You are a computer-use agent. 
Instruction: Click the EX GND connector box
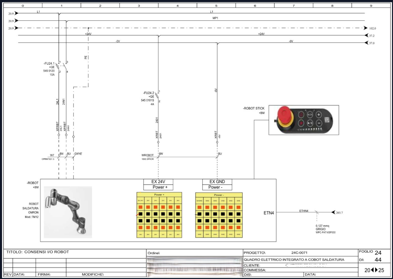pos(217,182)
